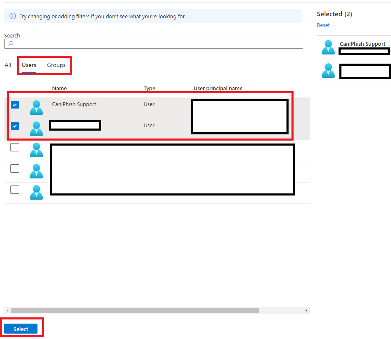Uncheck the CanIPhish Support checkbox

pyautogui.click(x=15, y=105)
